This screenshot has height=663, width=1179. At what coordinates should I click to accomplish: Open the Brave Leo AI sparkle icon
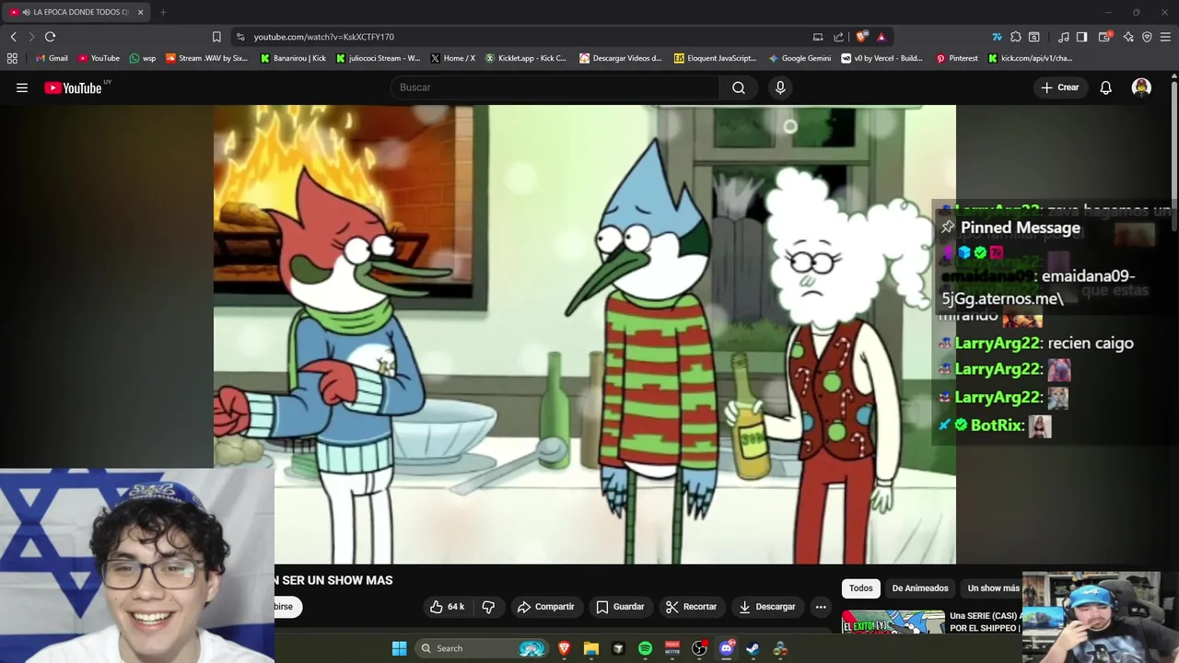tap(1128, 37)
